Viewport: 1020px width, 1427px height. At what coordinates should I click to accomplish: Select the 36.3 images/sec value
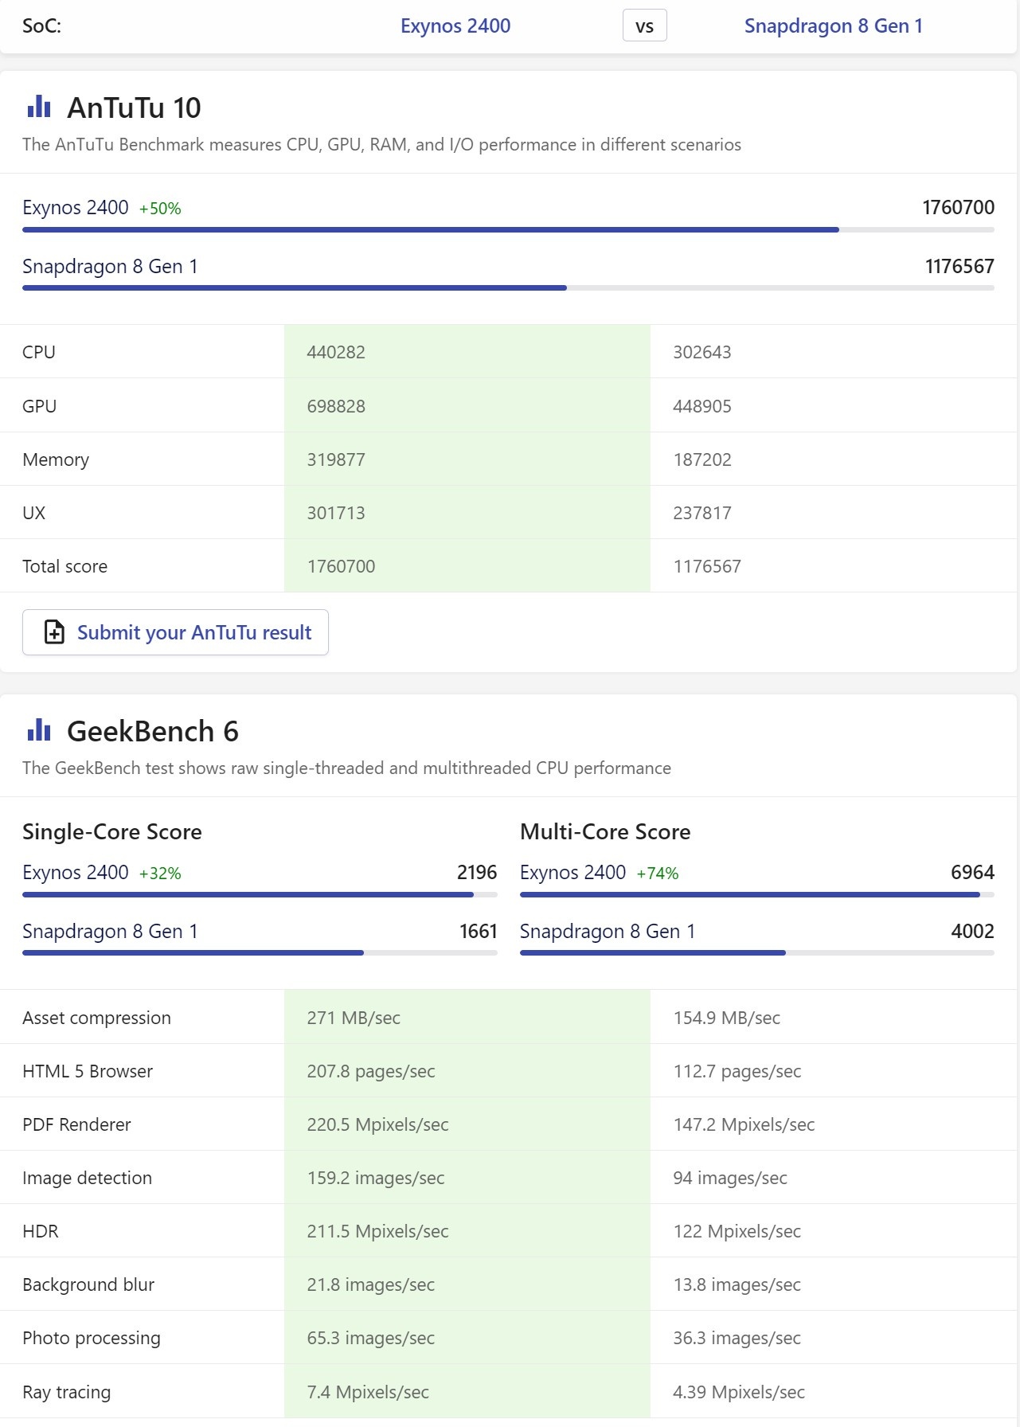[x=737, y=1338]
